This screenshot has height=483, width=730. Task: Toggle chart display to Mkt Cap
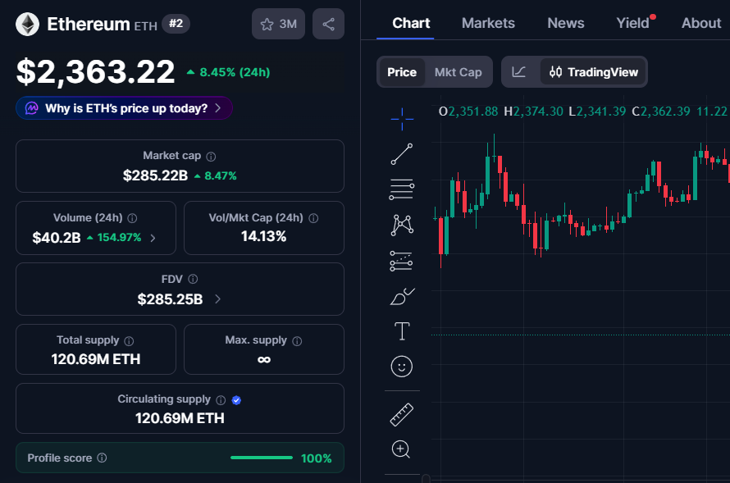(458, 72)
